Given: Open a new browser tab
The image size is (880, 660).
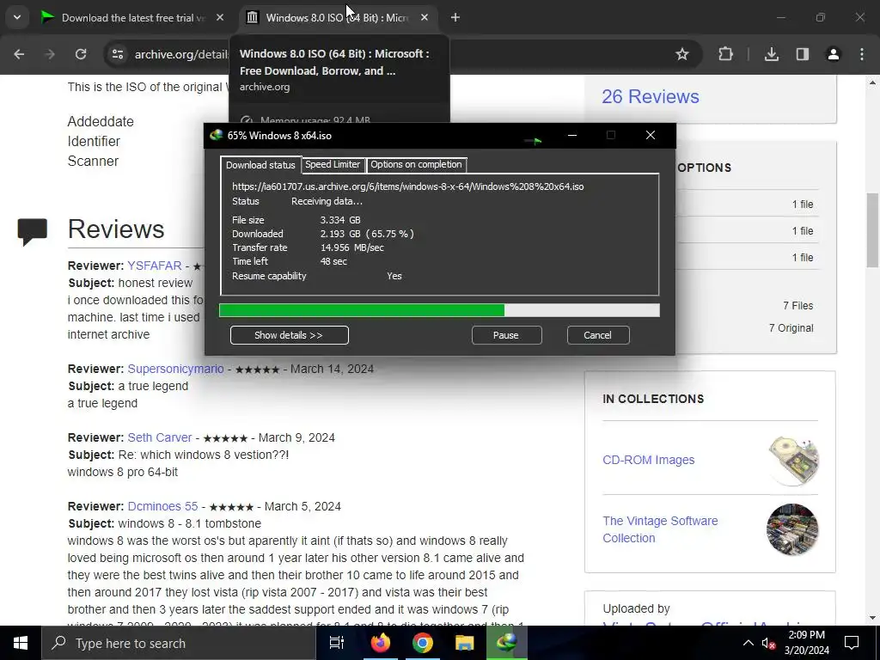Looking at the screenshot, I should [x=455, y=17].
